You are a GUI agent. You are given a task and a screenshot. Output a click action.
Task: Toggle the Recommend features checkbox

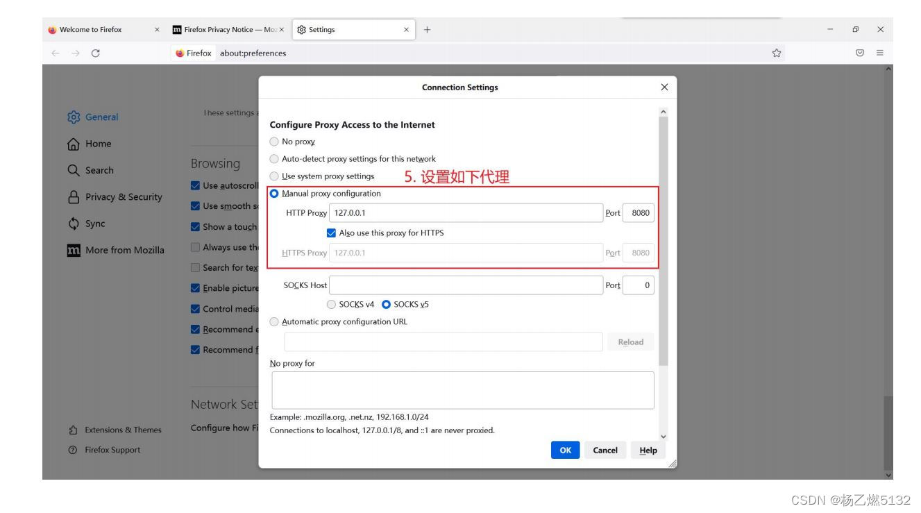pyautogui.click(x=195, y=349)
